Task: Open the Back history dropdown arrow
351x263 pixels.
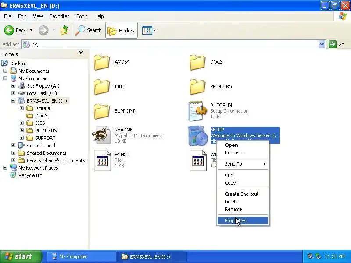Action: (x=31, y=30)
